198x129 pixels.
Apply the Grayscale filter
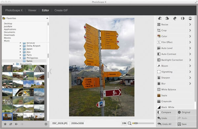[166, 101]
